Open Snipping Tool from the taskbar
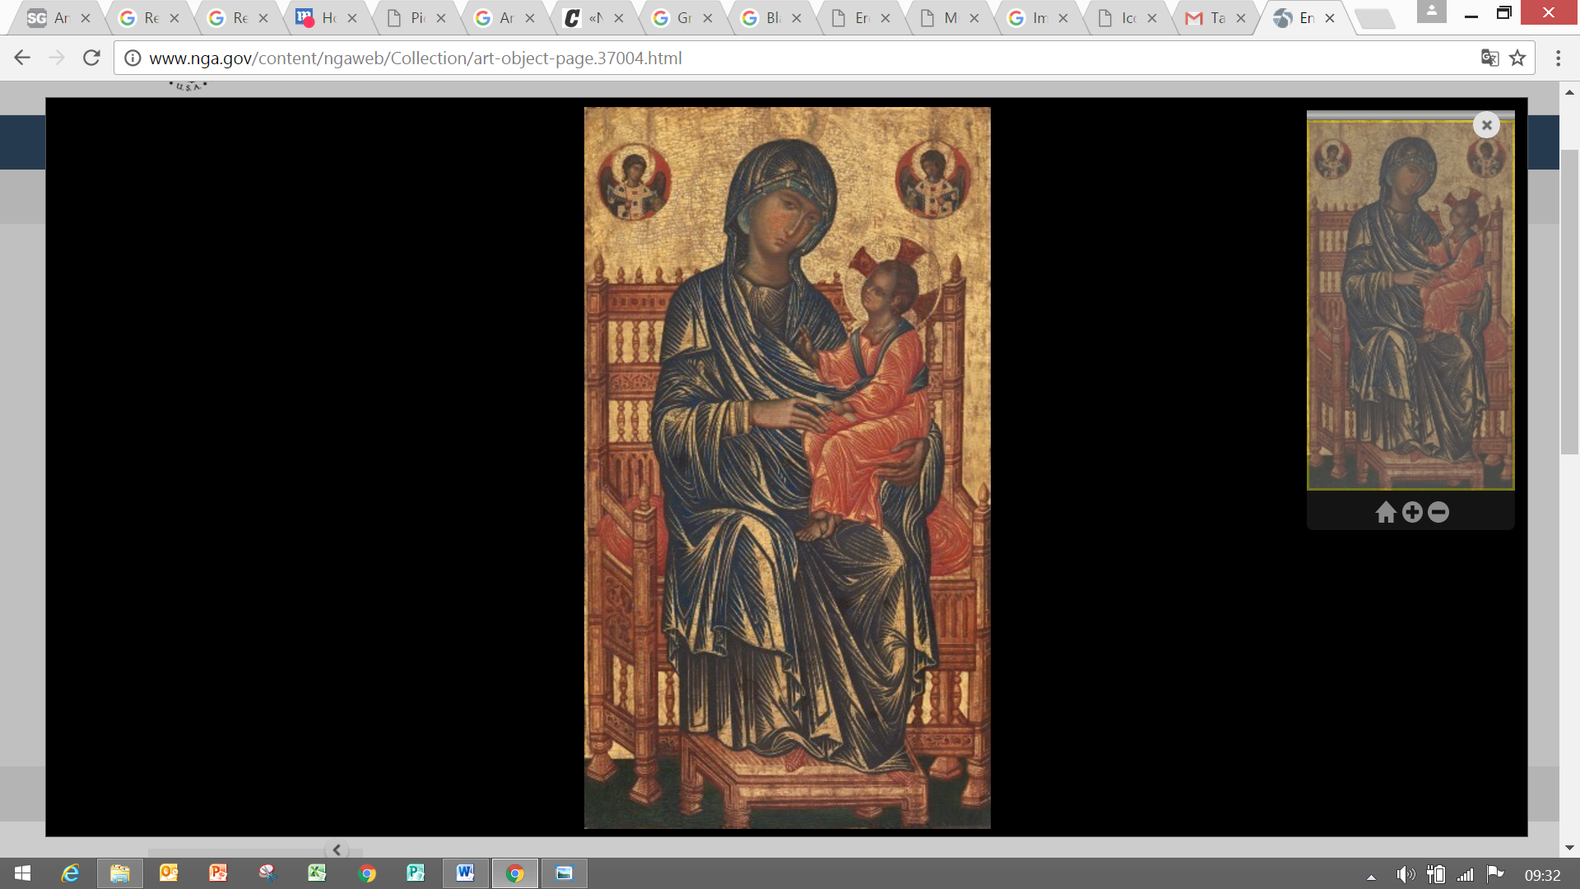 (267, 873)
